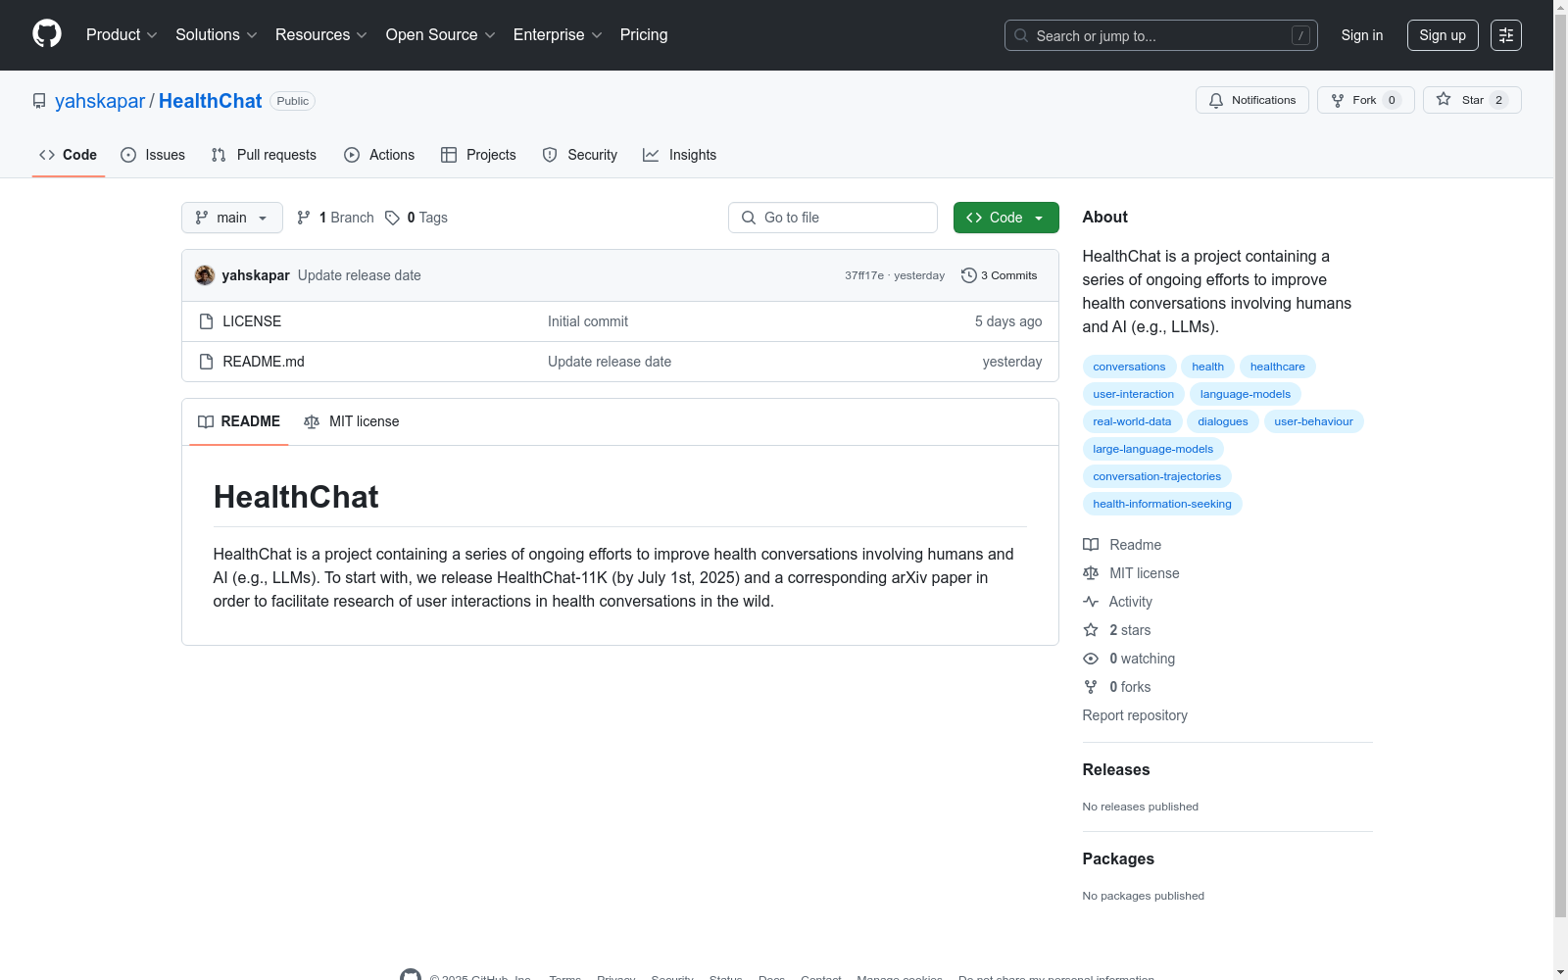This screenshot has width=1568, height=980.
Task: Click the Report repository link
Action: pos(1135,715)
